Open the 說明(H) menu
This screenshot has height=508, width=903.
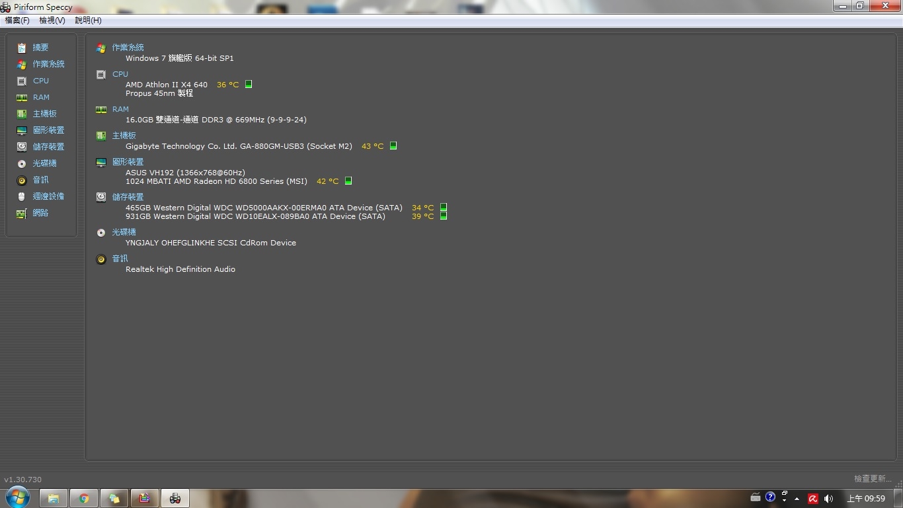pos(88,21)
